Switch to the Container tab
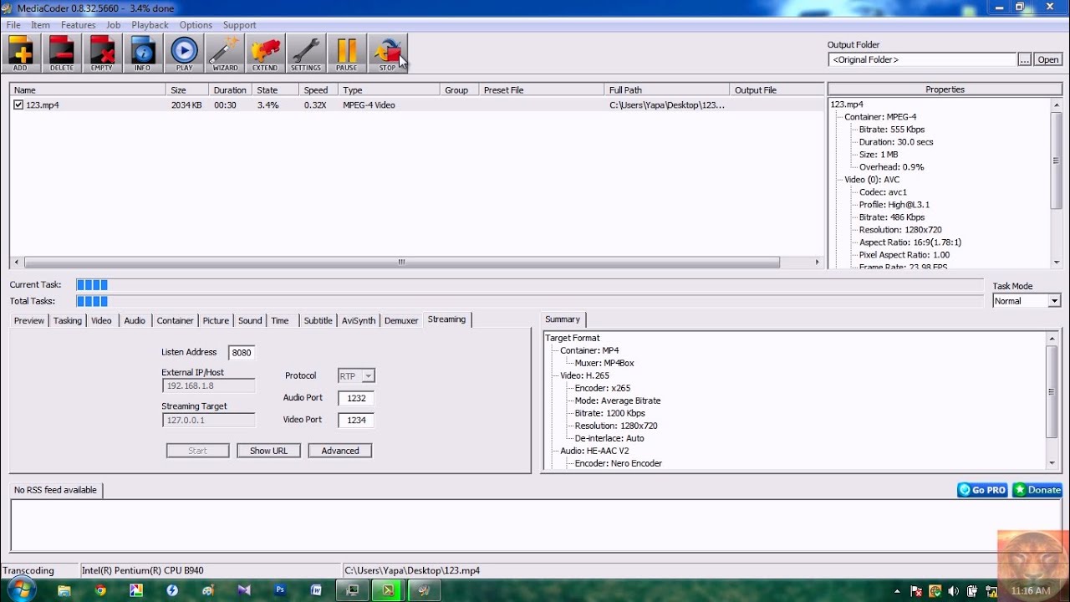Screen dimensions: 1070x602 pos(176,321)
